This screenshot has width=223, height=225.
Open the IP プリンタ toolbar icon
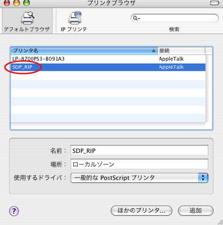tap(75, 18)
